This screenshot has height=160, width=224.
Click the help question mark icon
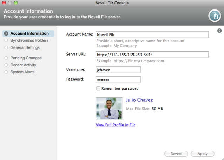pos(219,31)
